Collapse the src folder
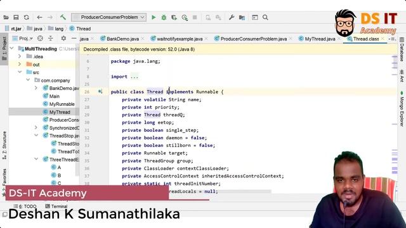Image resolution: width=406 pixels, height=228 pixels. pyautogui.click(x=20, y=72)
